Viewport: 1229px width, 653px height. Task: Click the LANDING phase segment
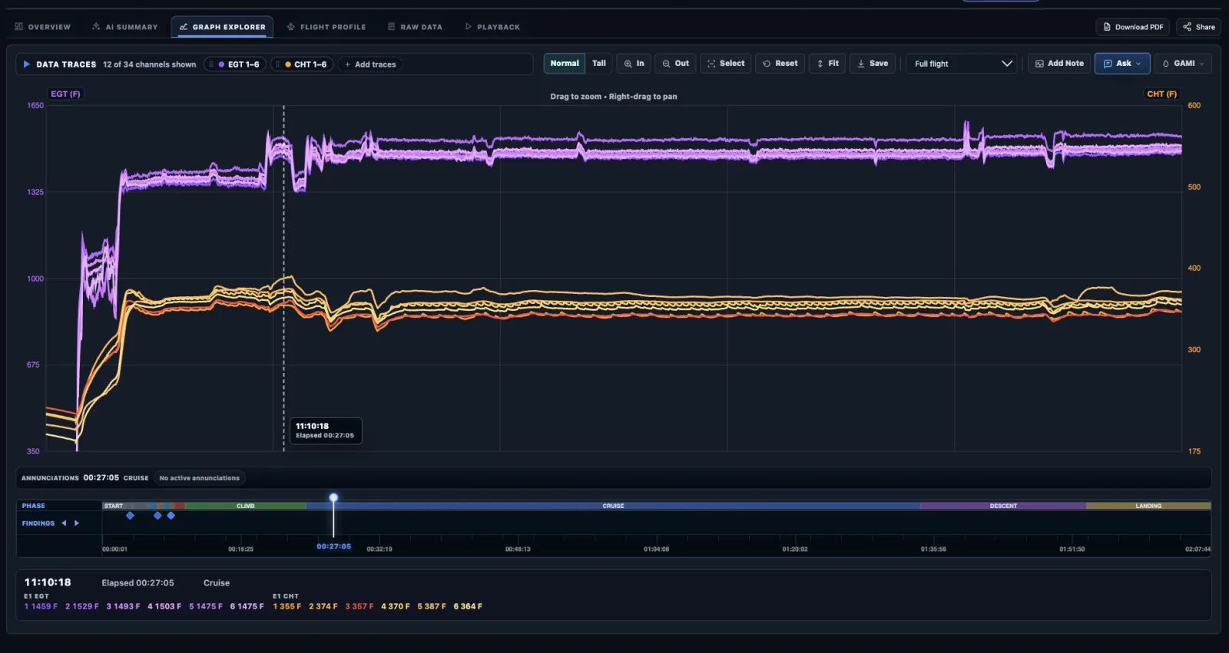click(1148, 506)
